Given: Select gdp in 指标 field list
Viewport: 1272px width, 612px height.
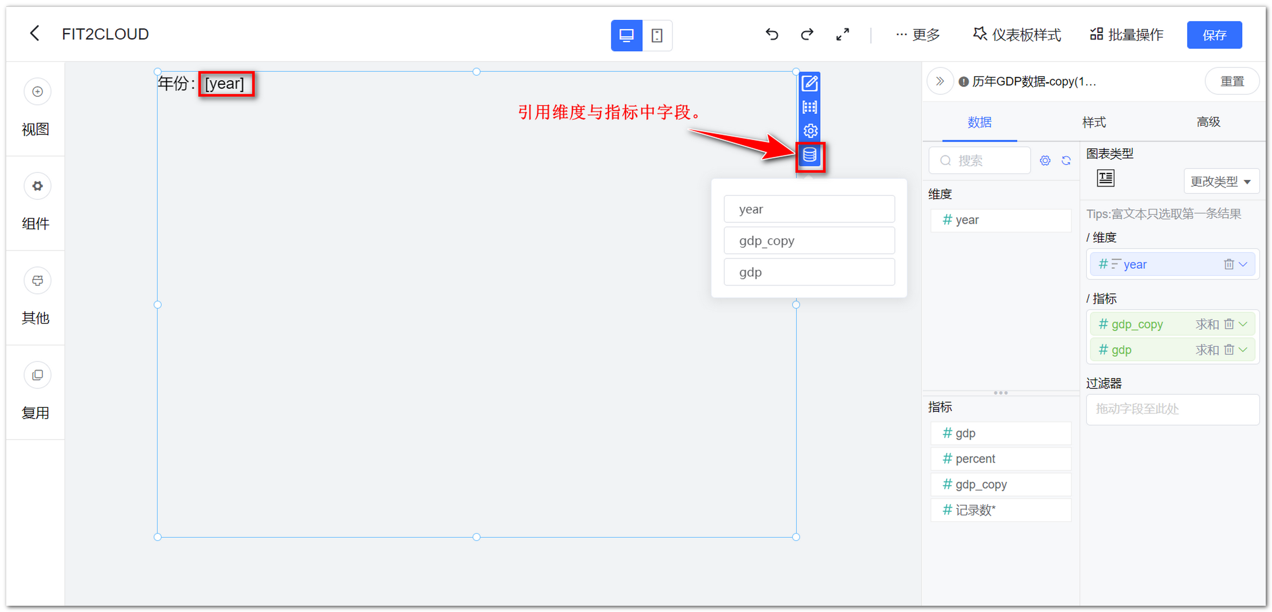Looking at the screenshot, I should click(1000, 433).
